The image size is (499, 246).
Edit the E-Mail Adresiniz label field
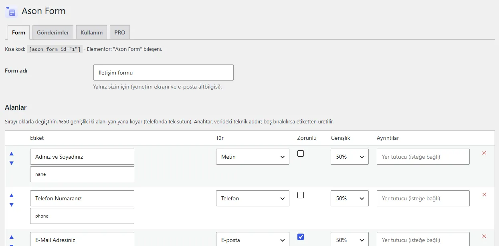(82, 239)
